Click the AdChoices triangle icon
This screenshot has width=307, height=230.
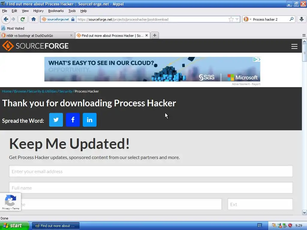point(255,59)
